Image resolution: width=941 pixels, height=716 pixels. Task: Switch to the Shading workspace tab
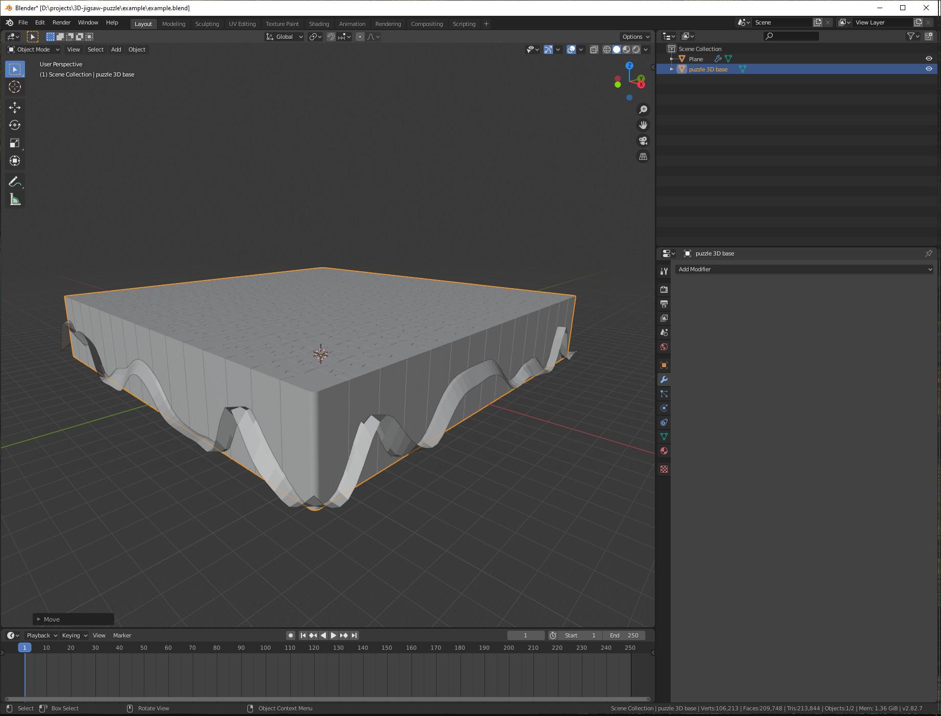tap(319, 23)
